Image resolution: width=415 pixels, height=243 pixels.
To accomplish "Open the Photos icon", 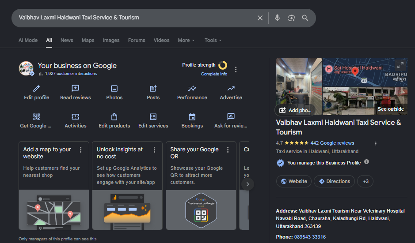I will coord(114,88).
